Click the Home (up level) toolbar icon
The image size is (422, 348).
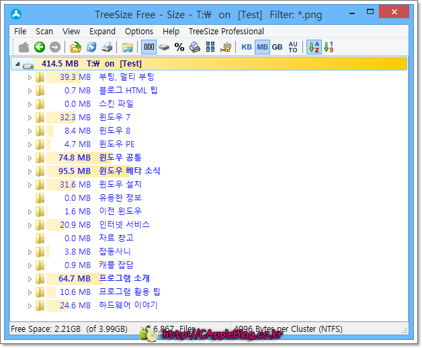point(24,48)
